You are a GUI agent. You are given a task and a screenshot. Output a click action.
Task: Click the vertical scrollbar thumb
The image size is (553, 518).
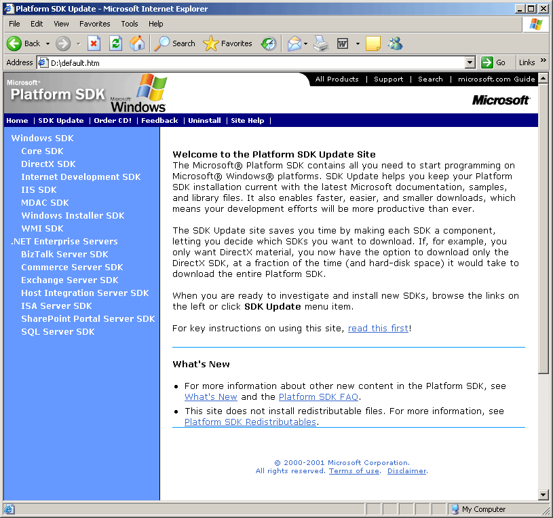(544, 228)
